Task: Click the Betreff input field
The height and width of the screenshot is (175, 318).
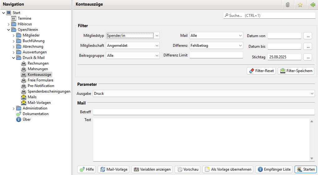Action: [203, 112]
